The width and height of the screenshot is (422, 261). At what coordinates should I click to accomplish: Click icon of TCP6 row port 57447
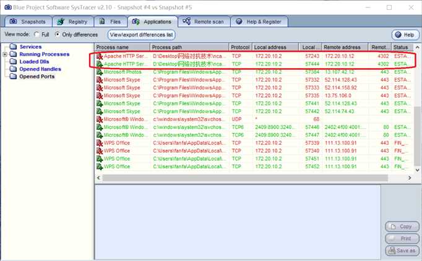pyautogui.click(x=100, y=135)
